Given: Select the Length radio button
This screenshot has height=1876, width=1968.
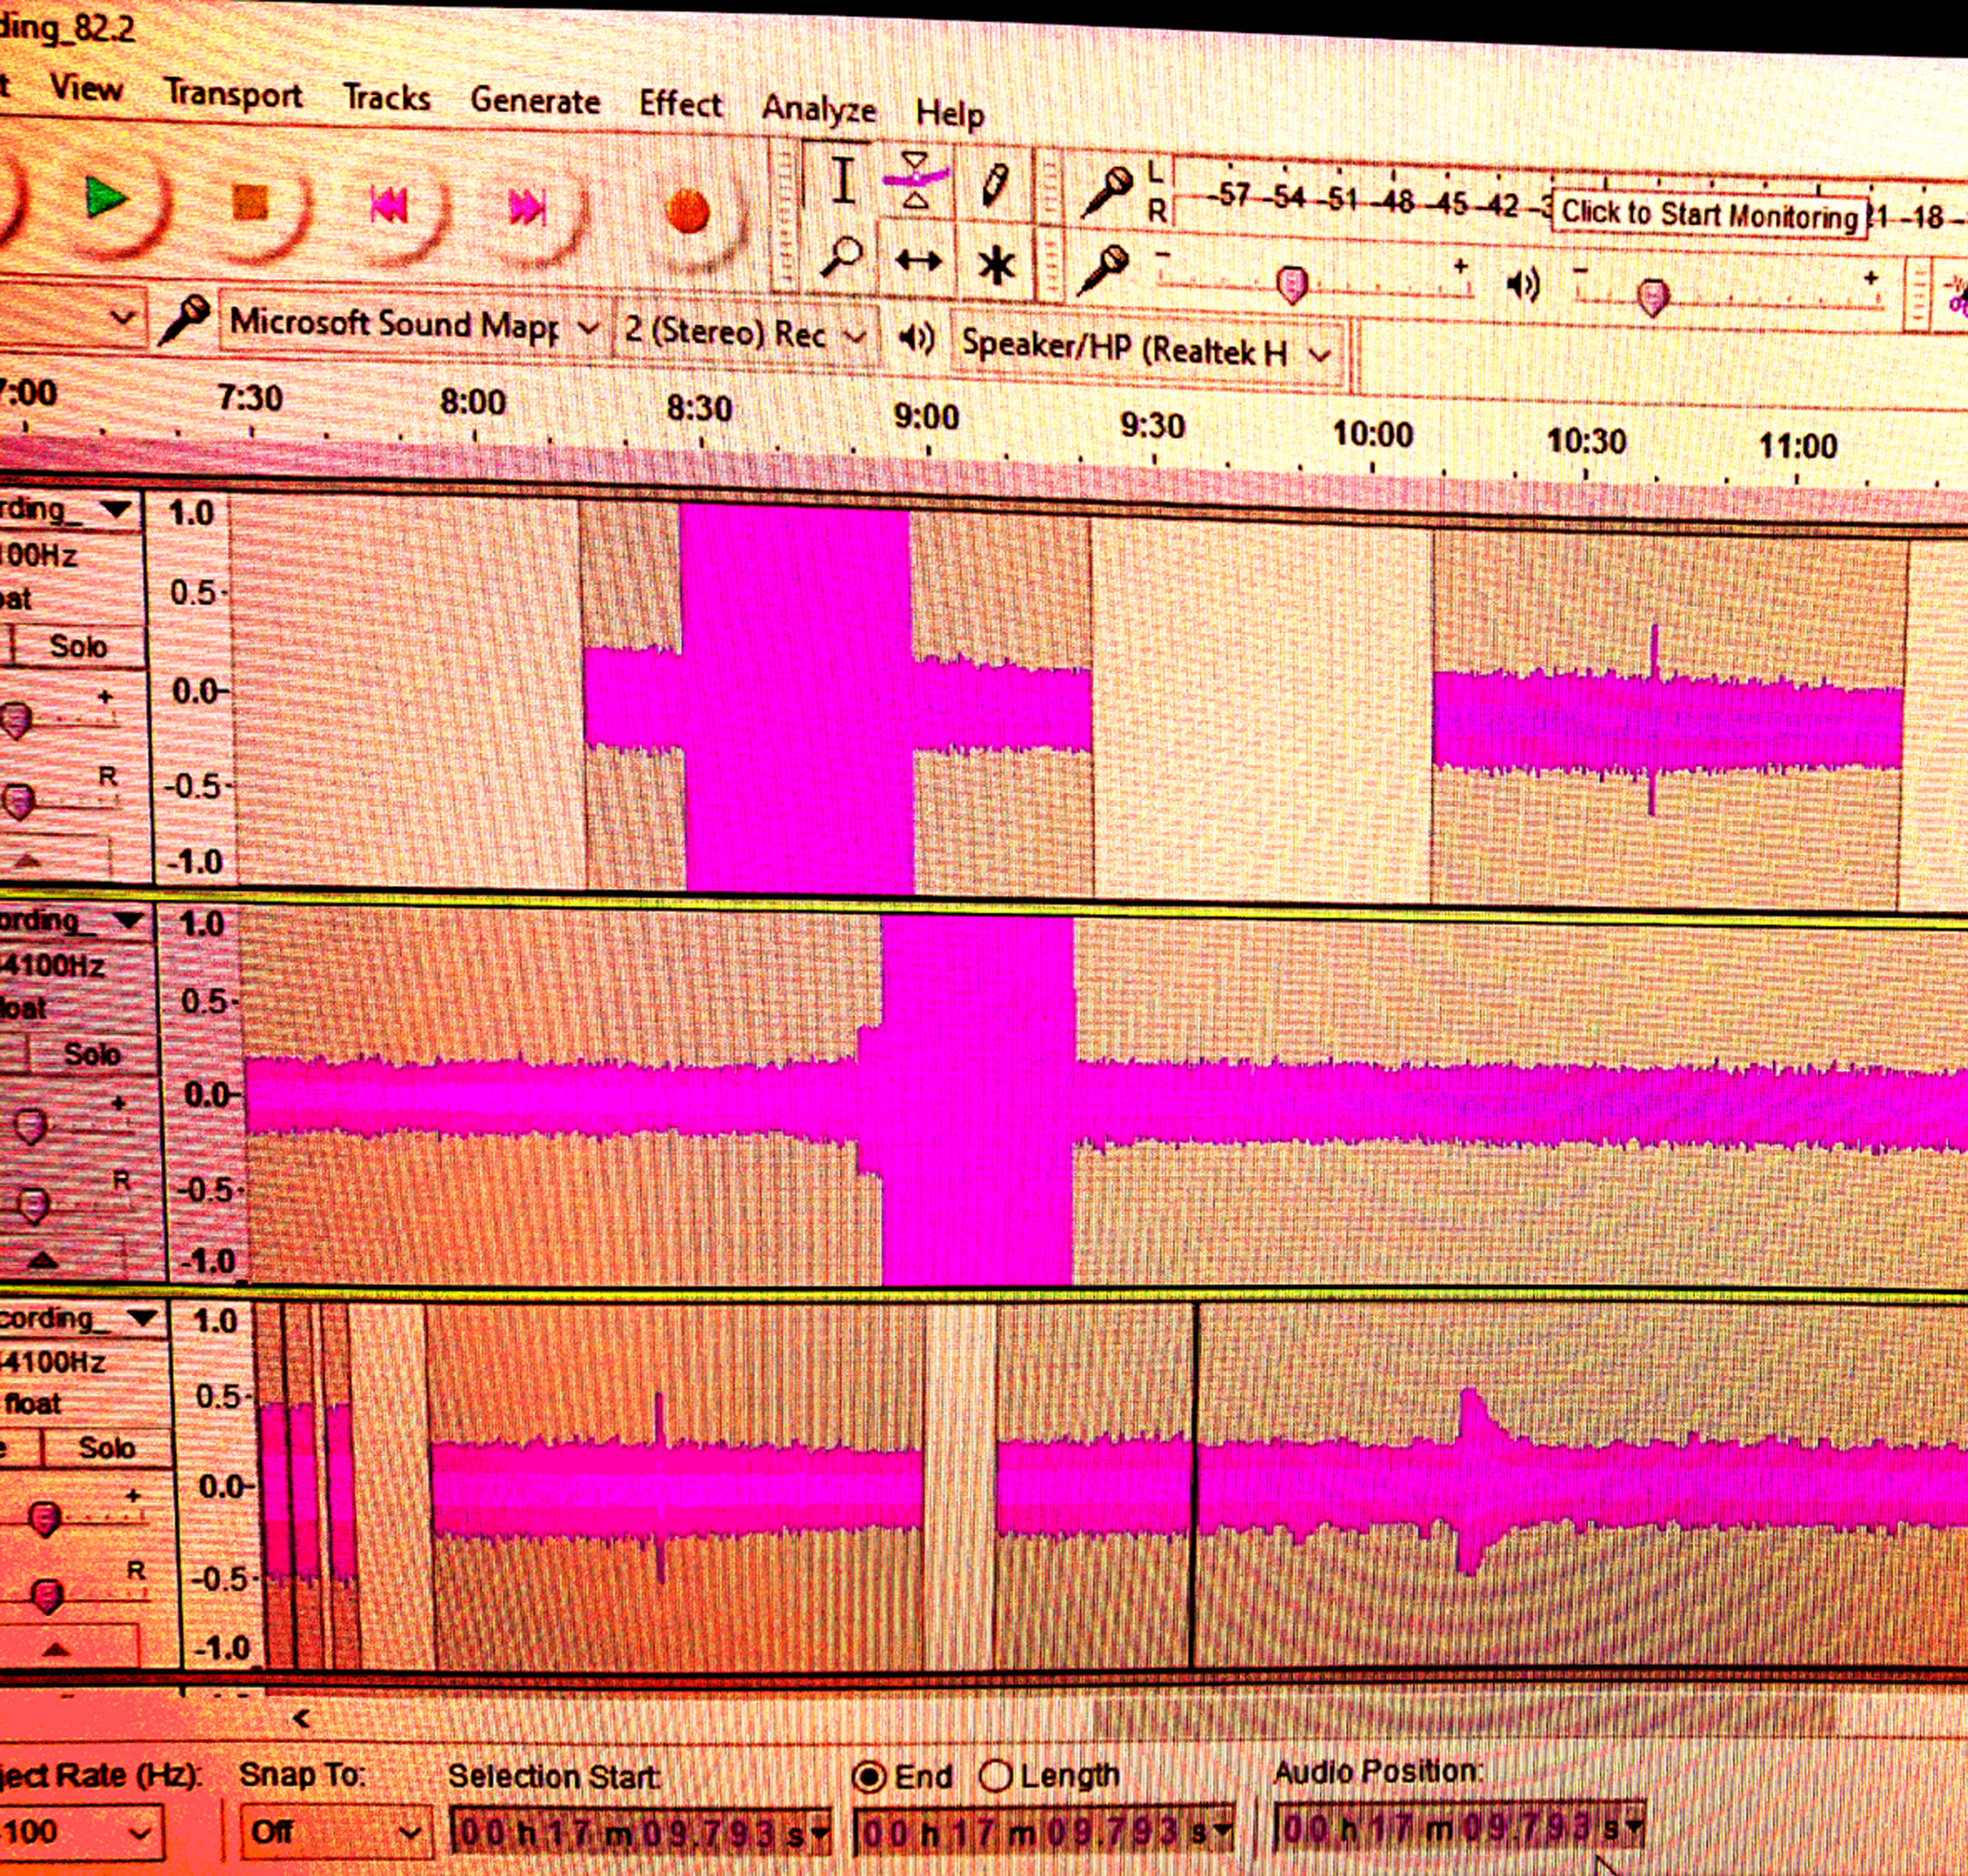Looking at the screenshot, I should coord(995,1777).
